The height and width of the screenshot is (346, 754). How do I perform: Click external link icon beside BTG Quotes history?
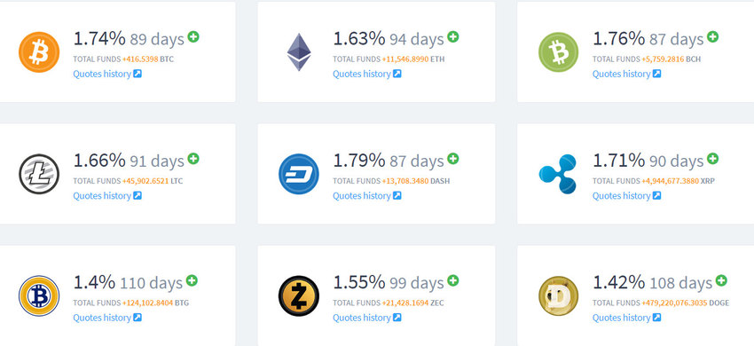click(x=137, y=318)
